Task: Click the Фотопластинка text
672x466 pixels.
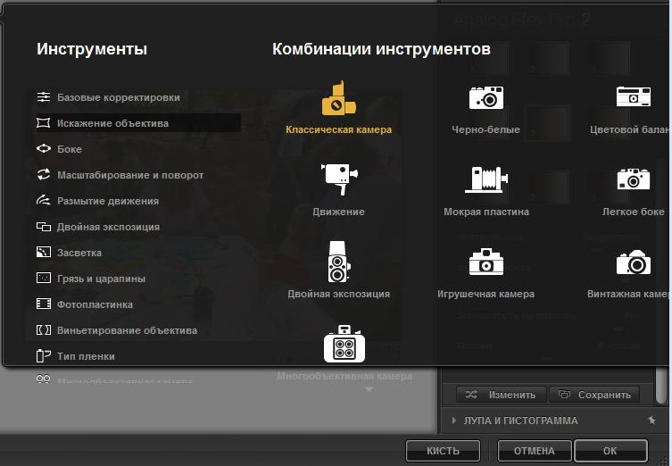Action: [95, 304]
